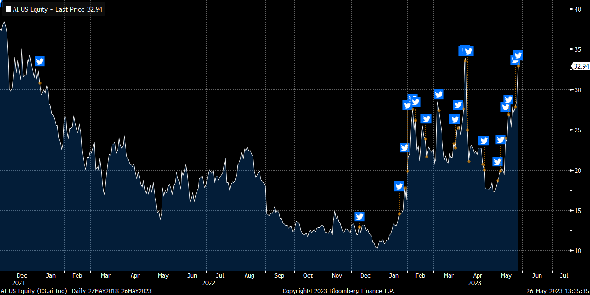The height and width of the screenshot is (295, 590).
Task: Select lowest Twitter marker in May 2023 near 21
Action: click(x=498, y=162)
